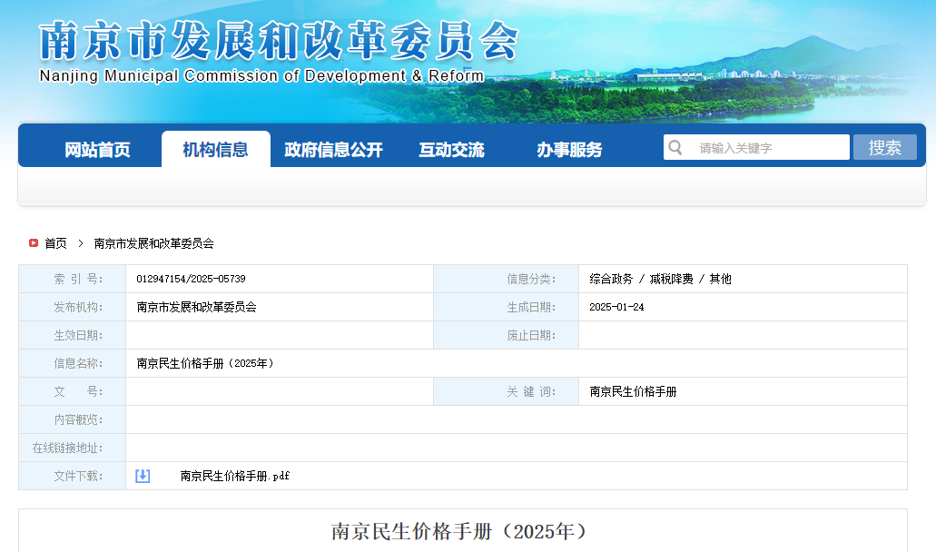The height and width of the screenshot is (552, 936).
Task: Click info name 南京民生价格手册（2025年） in table
Action: click(x=206, y=363)
